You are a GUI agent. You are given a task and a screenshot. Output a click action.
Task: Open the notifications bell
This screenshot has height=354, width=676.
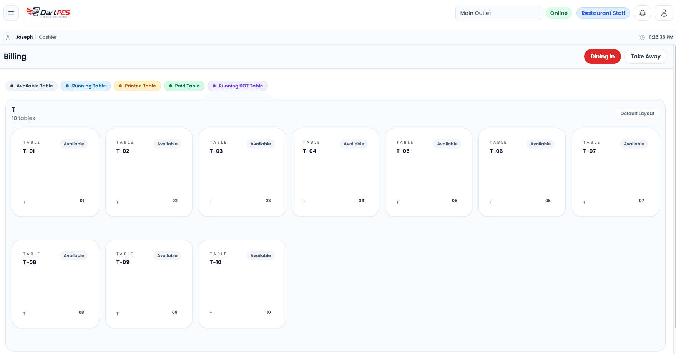pos(643,13)
